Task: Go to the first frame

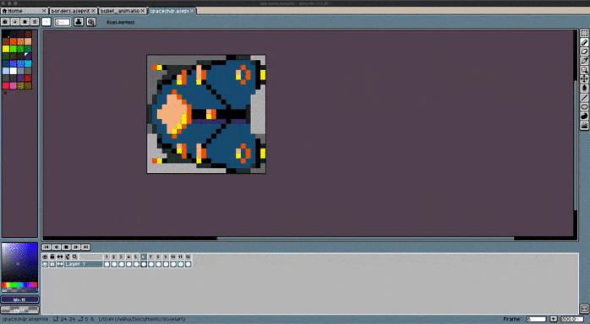Action: 46,247
